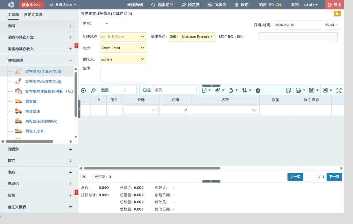Click the 下一页 next page button
This screenshot has height=224, width=353.
[x=334, y=177]
